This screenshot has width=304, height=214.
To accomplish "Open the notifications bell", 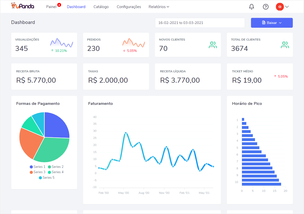I will coord(251,7).
